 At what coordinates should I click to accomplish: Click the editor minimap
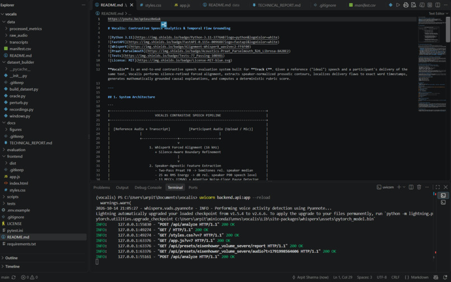click(431, 63)
